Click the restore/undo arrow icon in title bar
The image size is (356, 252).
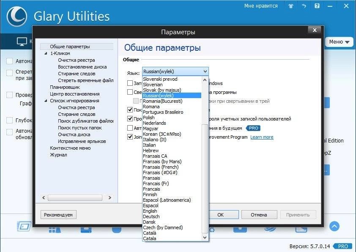click(x=304, y=6)
